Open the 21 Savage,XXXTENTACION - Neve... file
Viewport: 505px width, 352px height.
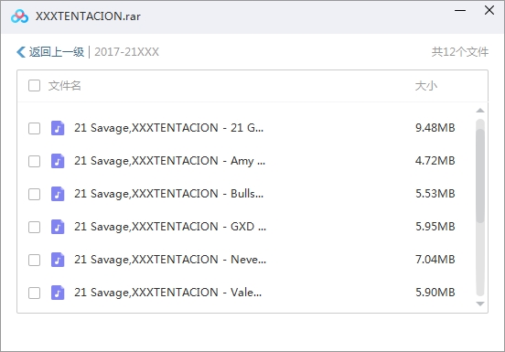coord(170,260)
